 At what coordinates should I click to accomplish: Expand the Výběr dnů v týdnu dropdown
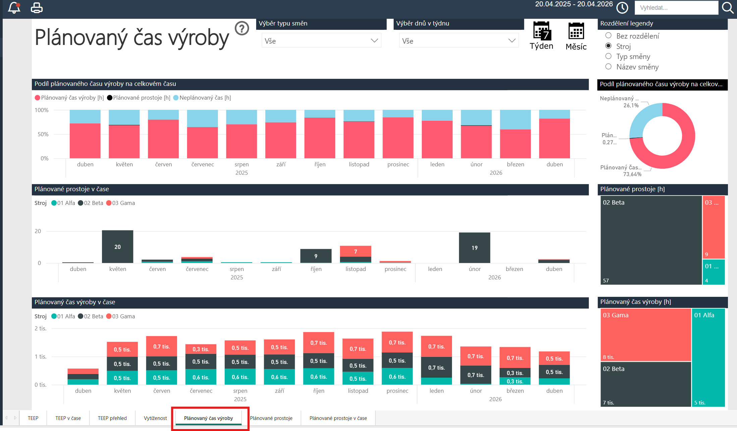coord(459,41)
